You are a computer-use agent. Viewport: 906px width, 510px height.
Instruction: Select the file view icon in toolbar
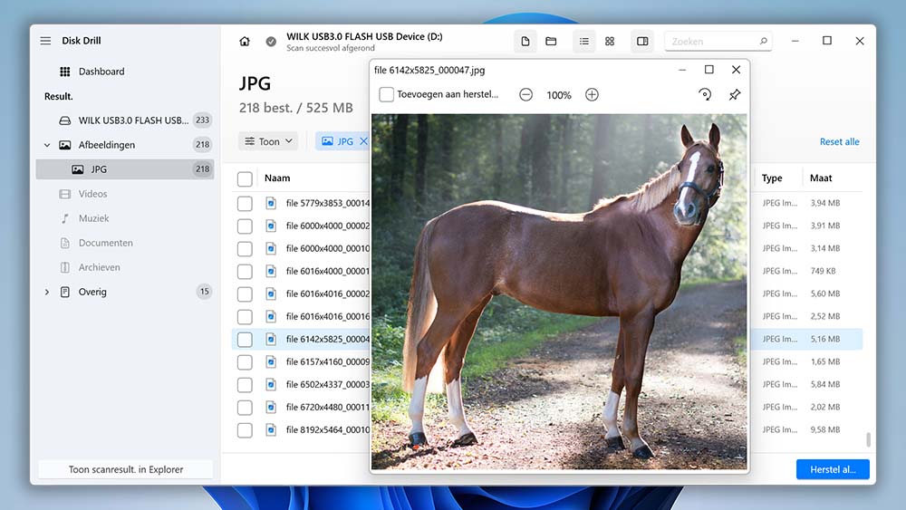[x=525, y=42]
